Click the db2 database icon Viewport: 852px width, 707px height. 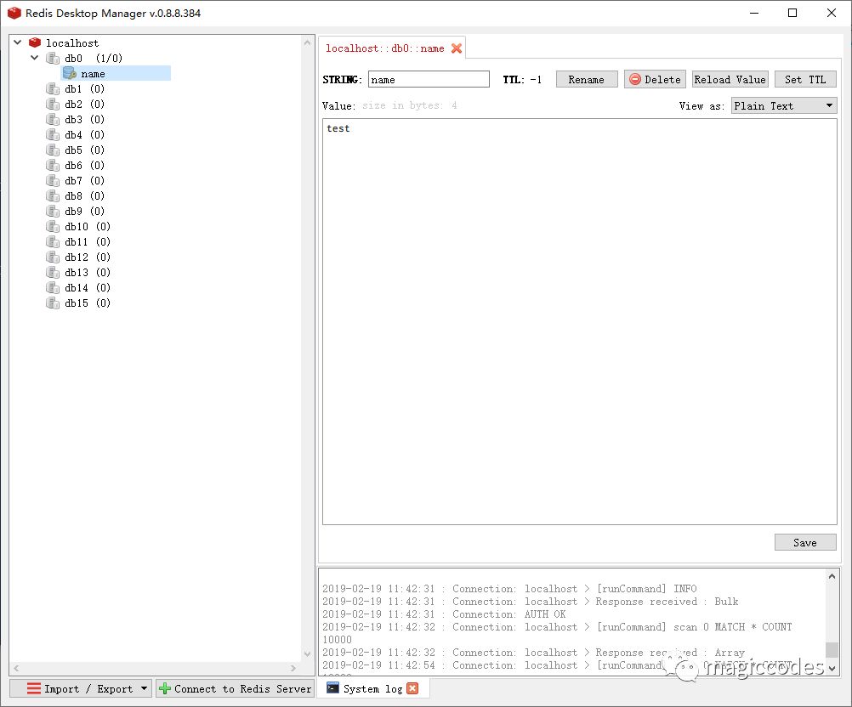(x=53, y=104)
